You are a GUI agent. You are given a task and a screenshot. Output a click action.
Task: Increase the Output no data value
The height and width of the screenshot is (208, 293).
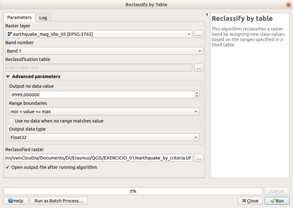(x=197, y=93)
